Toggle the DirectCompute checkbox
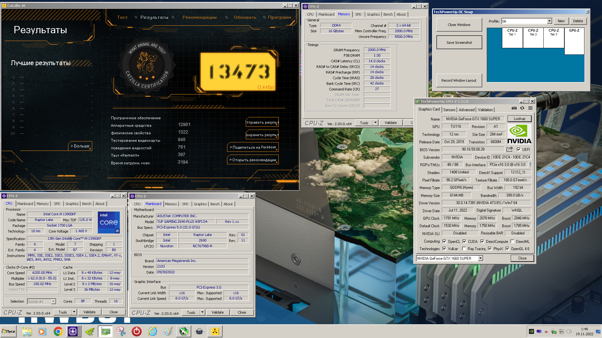 (482, 241)
